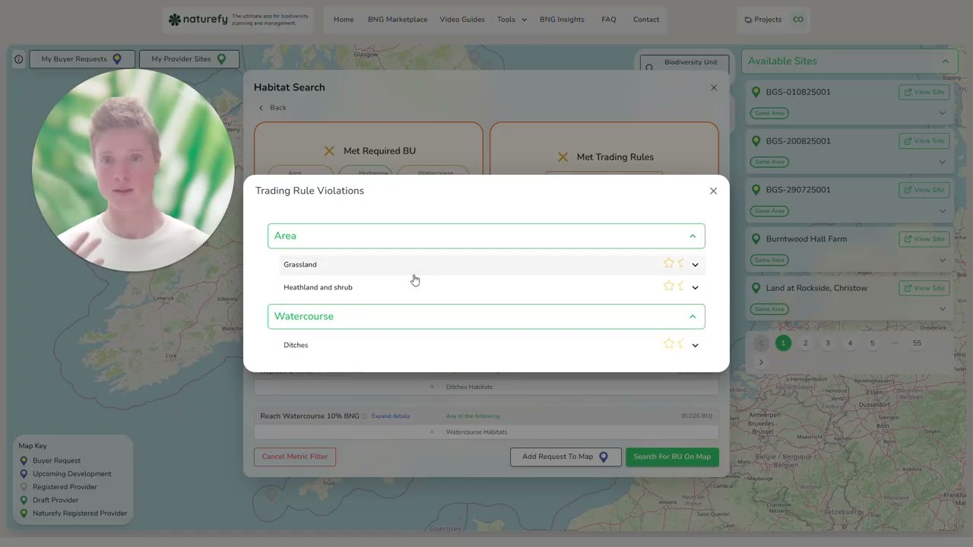Go to page 5 of sites
Image resolution: width=973 pixels, height=547 pixels.
(x=872, y=343)
